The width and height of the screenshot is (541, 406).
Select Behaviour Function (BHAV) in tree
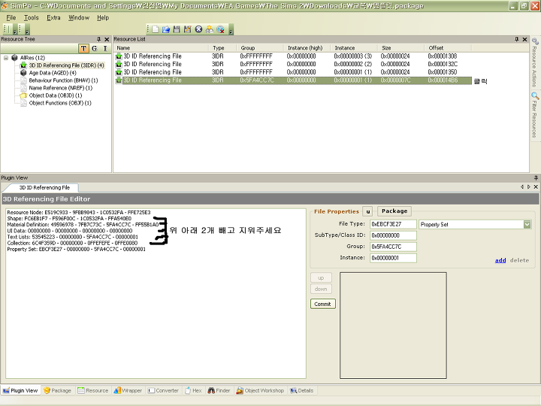point(63,80)
